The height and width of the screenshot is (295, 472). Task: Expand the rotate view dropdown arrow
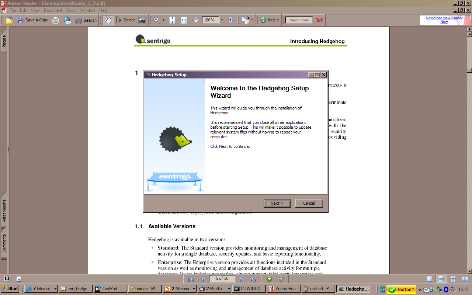coord(252,20)
